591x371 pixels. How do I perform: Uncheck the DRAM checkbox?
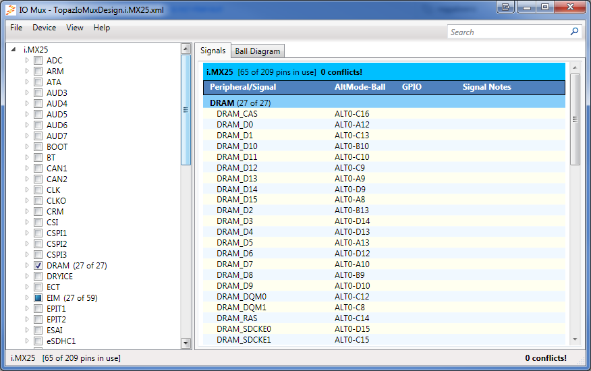coord(38,265)
